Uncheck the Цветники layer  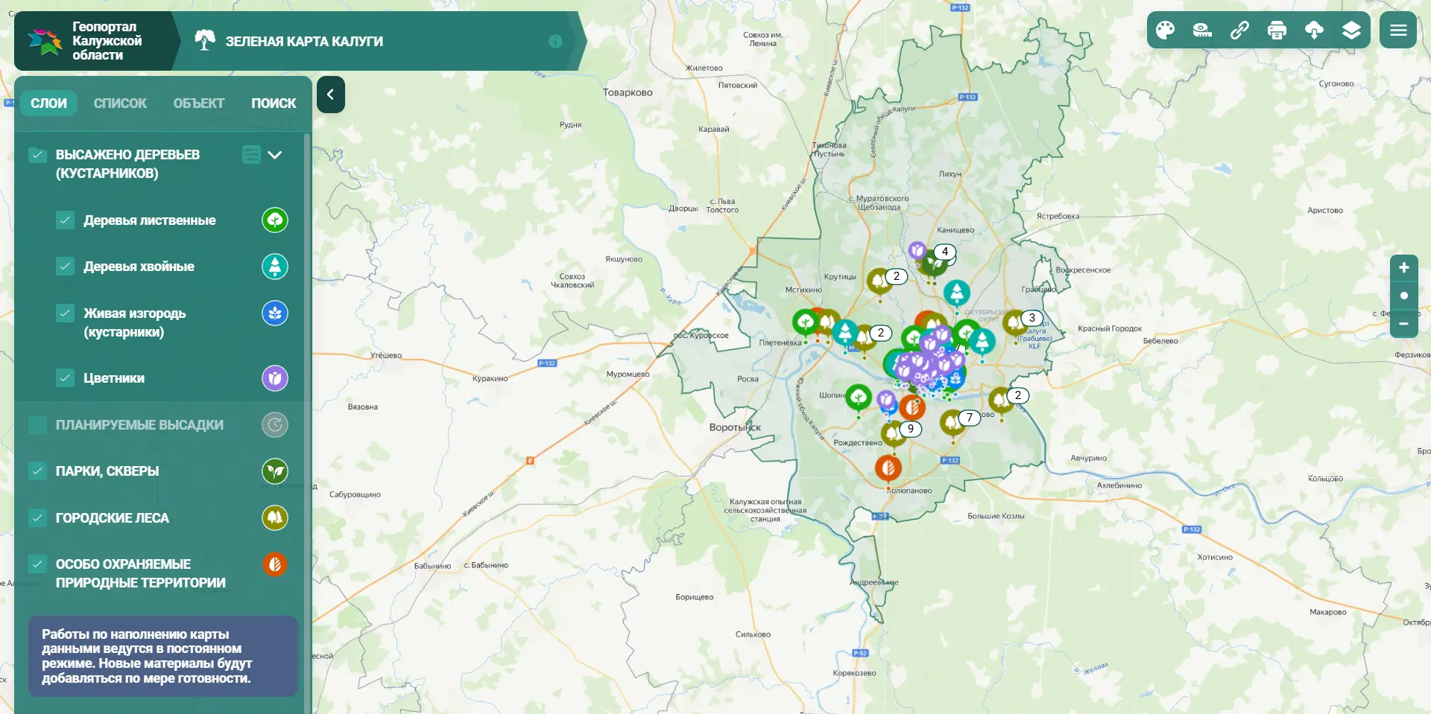(65, 378)
